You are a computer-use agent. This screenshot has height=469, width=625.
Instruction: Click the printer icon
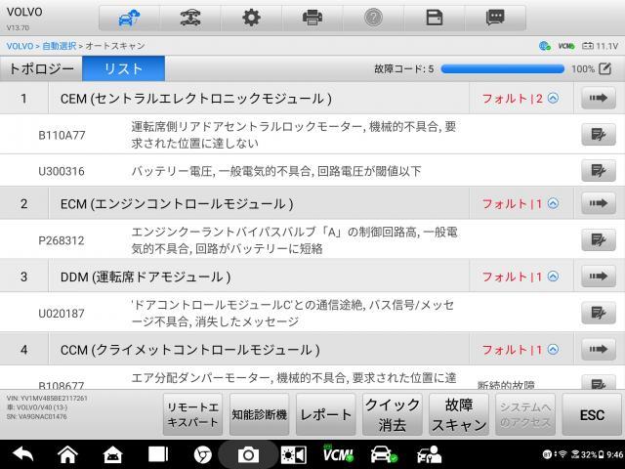(x=312, y=18)
